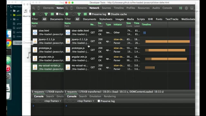Select the Network tab in front DevTools
The height and width of the screenshot is (116, 206).
(94, 8)
